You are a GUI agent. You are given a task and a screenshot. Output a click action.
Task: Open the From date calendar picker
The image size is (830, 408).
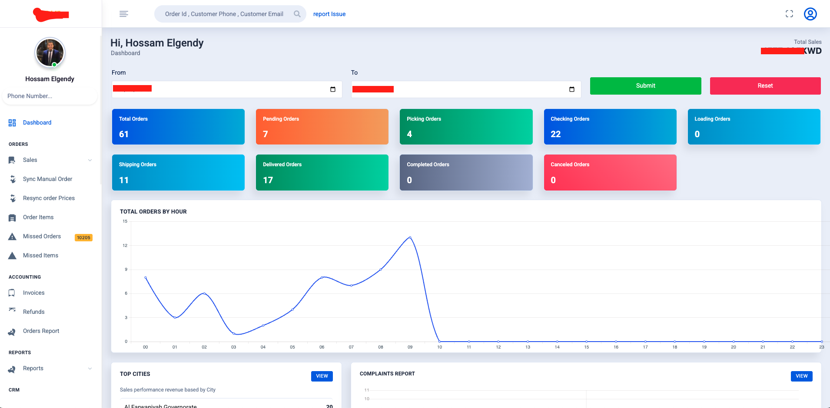click(333, 89)
